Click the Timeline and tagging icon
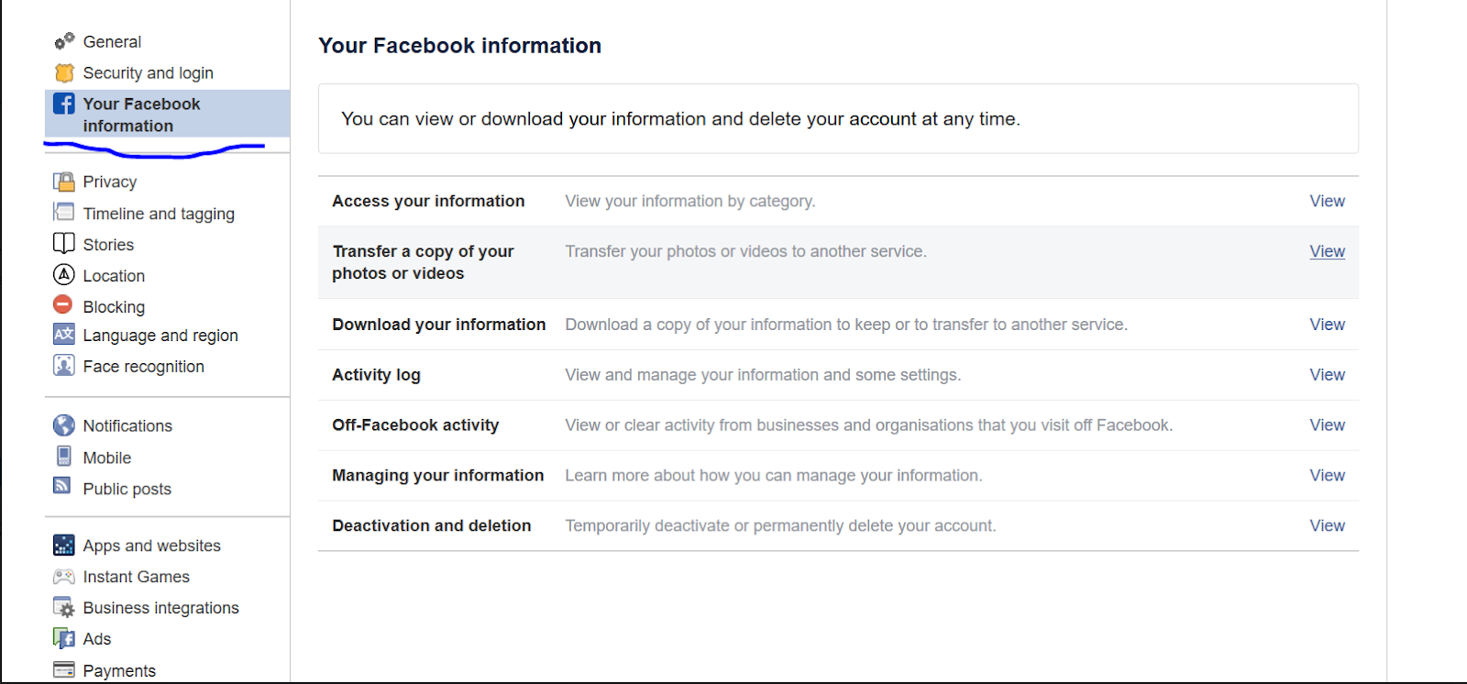1467x684 pixels. pos(64,212)
